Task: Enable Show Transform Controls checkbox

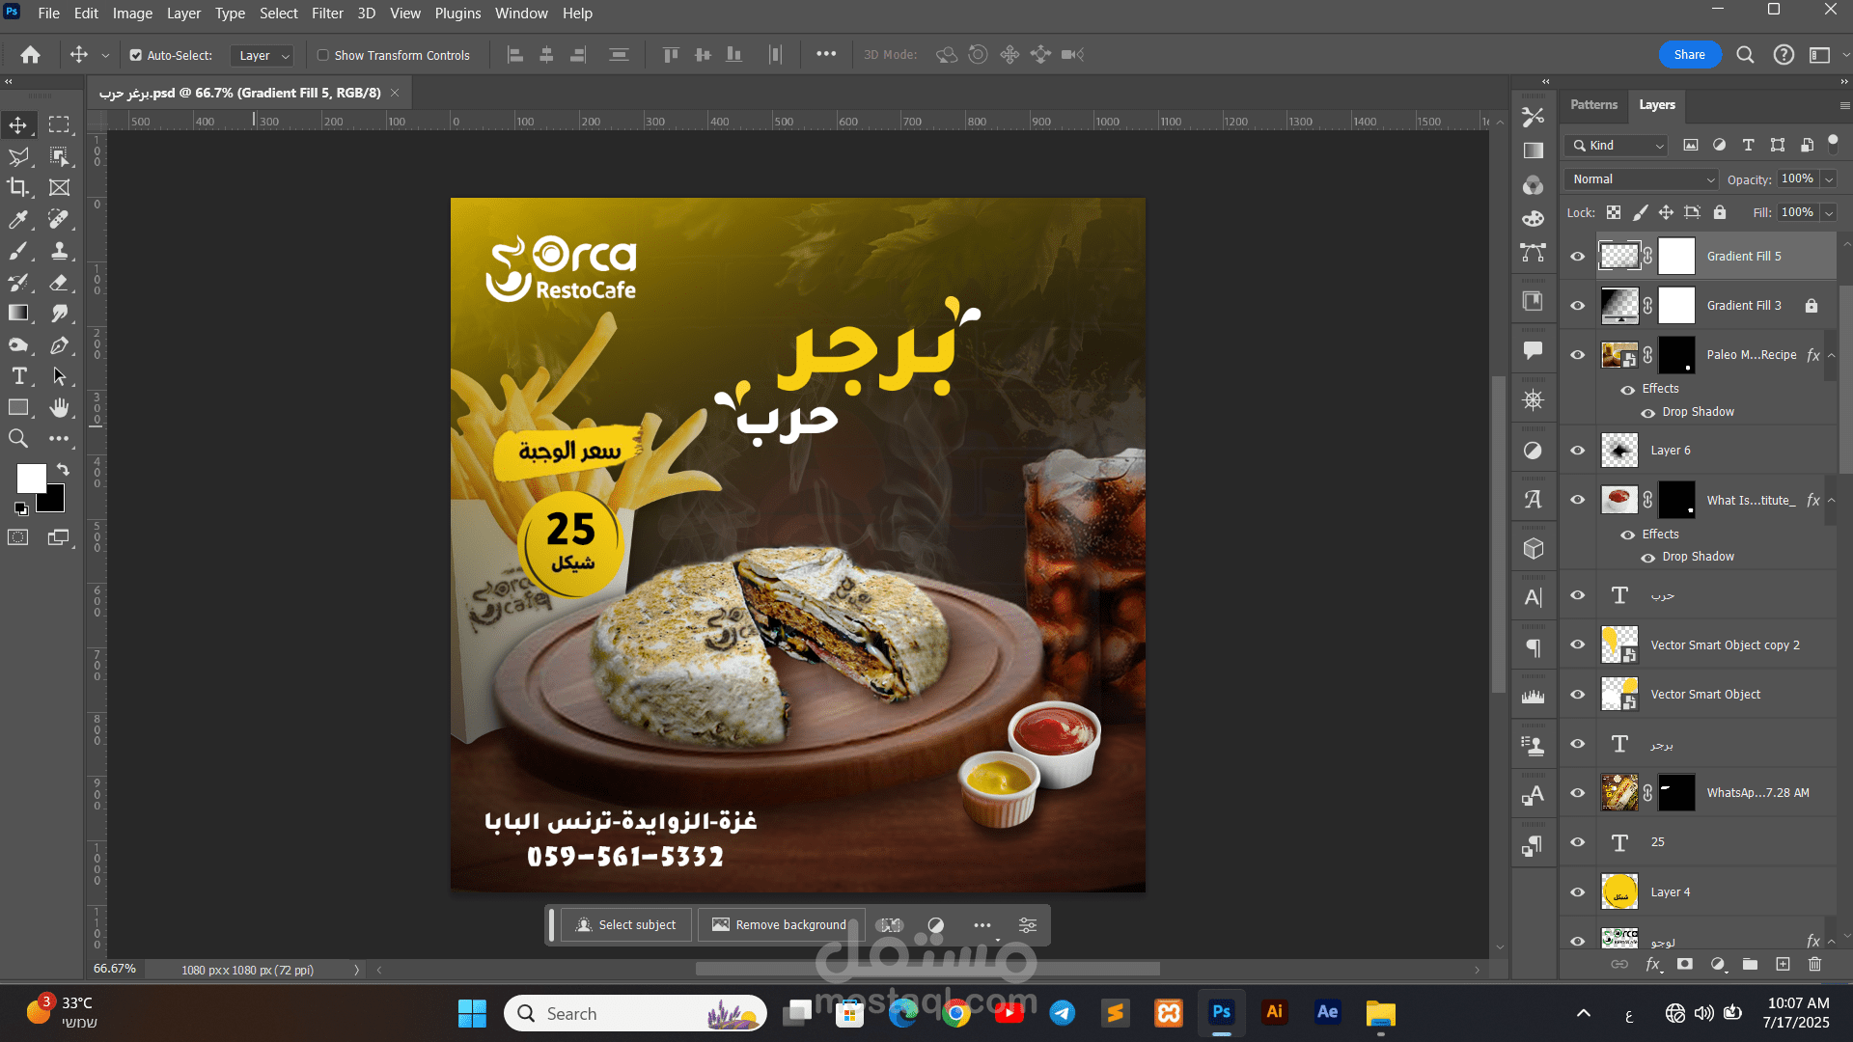Action: [x=323, y=55]
